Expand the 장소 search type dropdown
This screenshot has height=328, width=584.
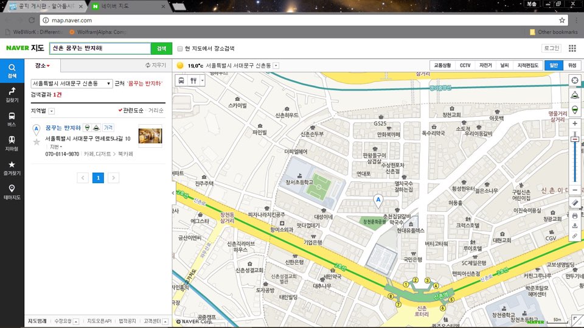pos(42,66)
